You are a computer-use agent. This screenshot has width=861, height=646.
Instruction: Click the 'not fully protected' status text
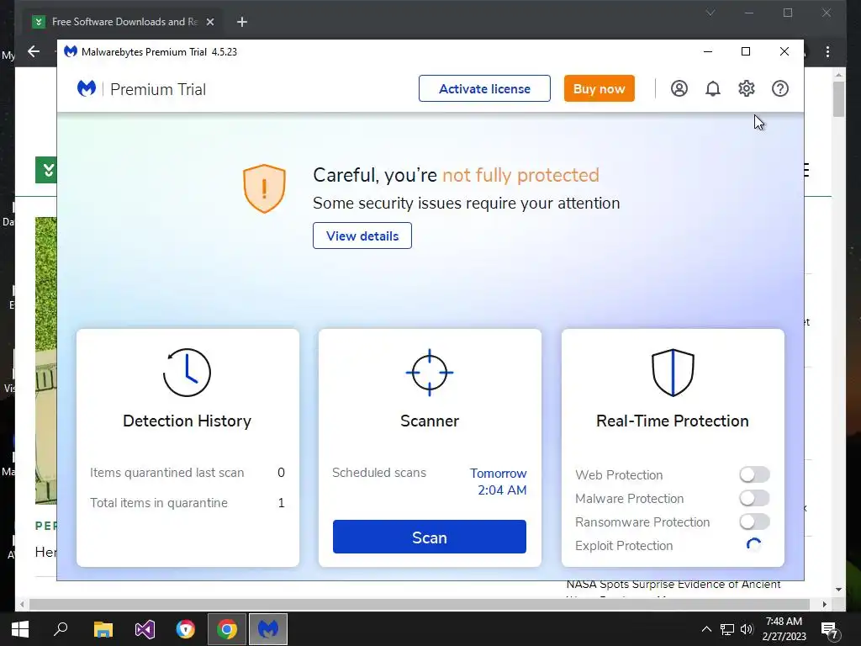pyautogui.click(x=520, y=175)
